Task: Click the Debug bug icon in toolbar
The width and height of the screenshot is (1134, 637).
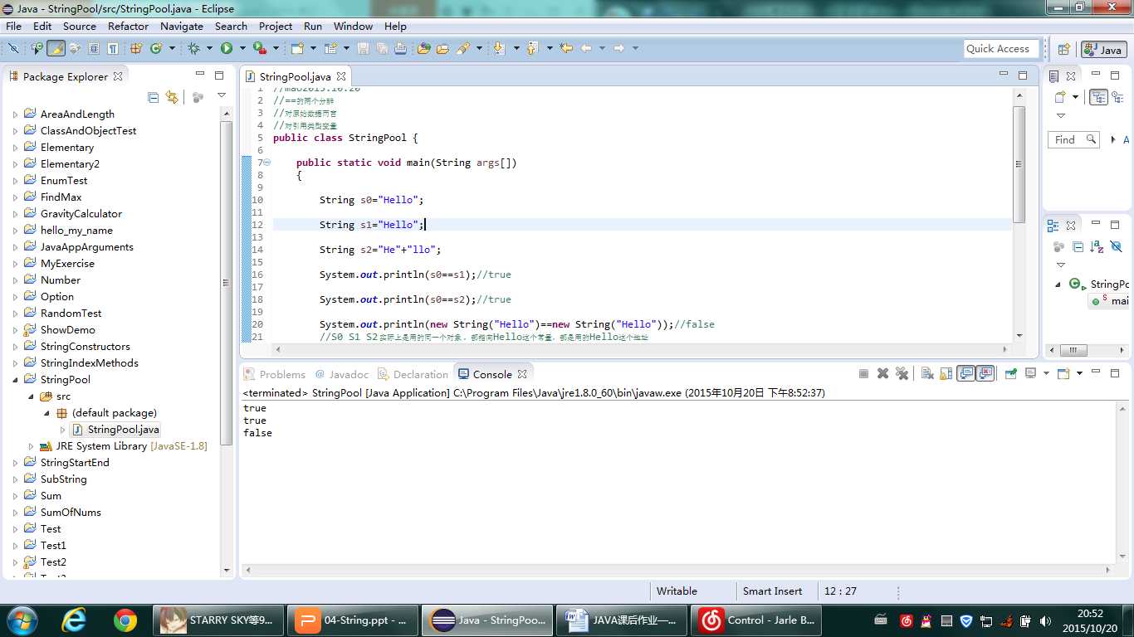Action: pos(193,48)
